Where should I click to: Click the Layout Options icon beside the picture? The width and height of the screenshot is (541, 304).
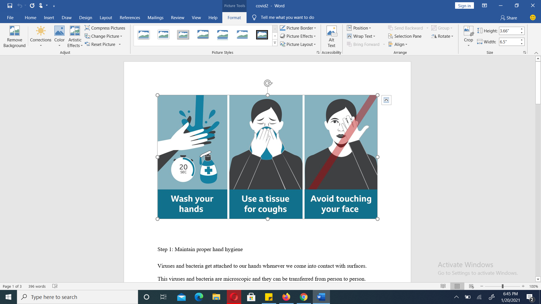[386, 100]
